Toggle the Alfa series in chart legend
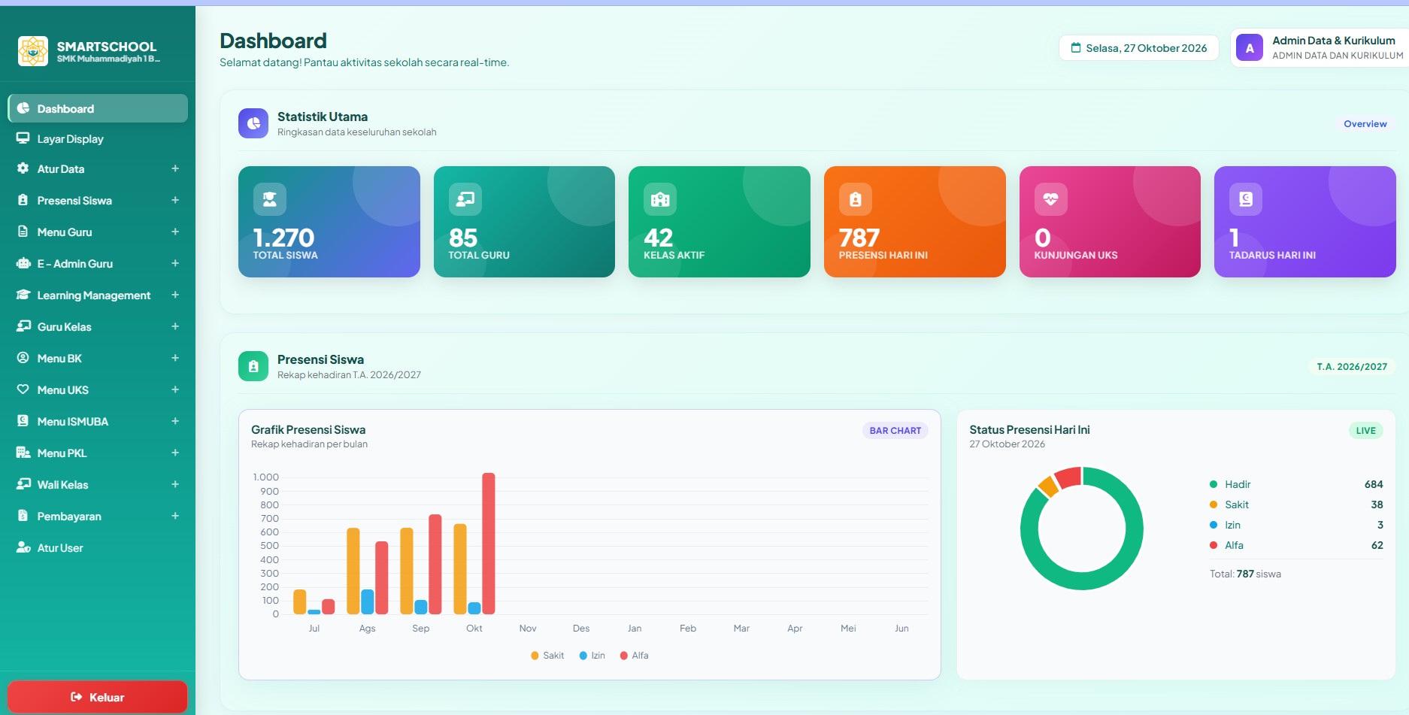Viewport: 1409px width, 715px height. coord(634,656)
